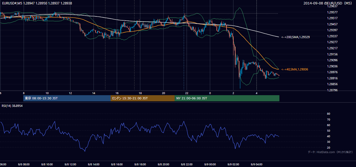The height and width of the screenshot is (167, 356).
Task: Click hour label 18 on the price chart axis
Action: [140, 93]
